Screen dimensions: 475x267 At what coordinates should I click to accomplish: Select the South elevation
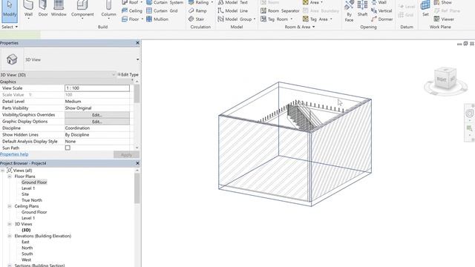tap(27, 254)
